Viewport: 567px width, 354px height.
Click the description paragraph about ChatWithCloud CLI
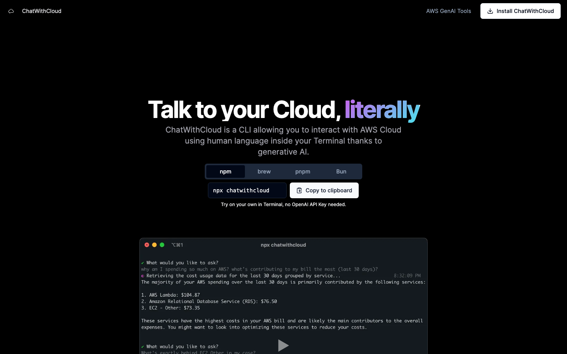[x=283, y=141]
